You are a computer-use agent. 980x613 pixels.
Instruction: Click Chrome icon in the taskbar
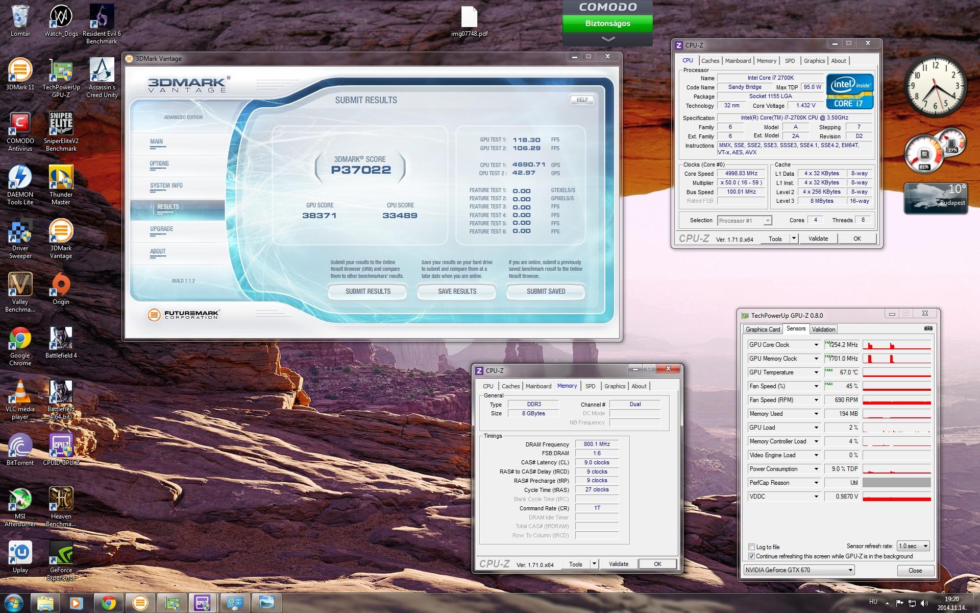(x=108, y=603)
